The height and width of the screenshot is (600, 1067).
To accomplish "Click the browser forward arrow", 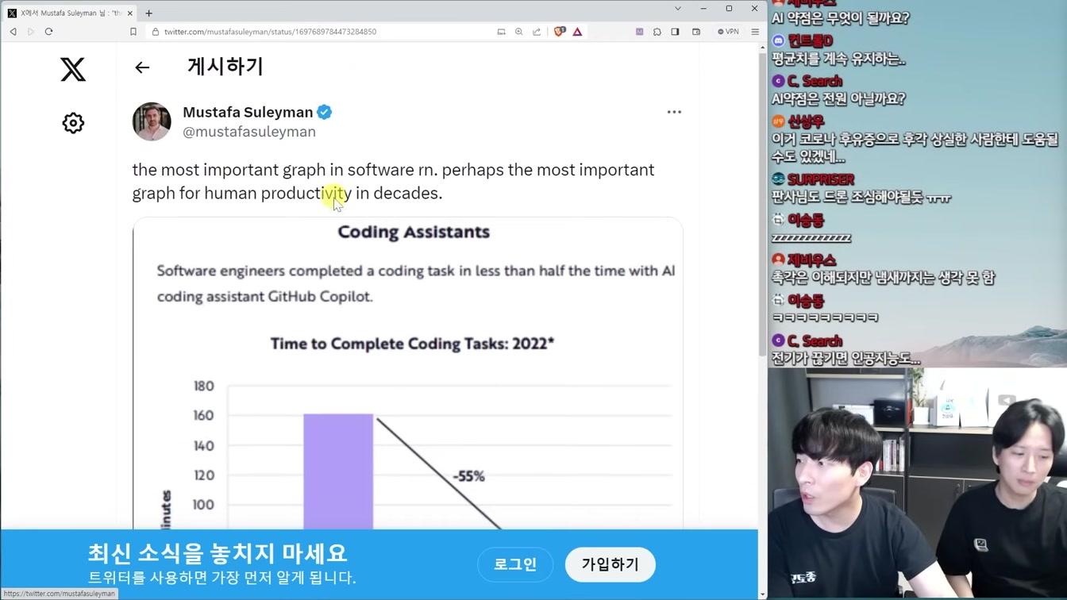I will pos(31,32).
